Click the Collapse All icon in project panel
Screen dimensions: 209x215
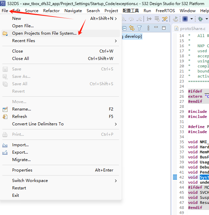coord(124,28)
